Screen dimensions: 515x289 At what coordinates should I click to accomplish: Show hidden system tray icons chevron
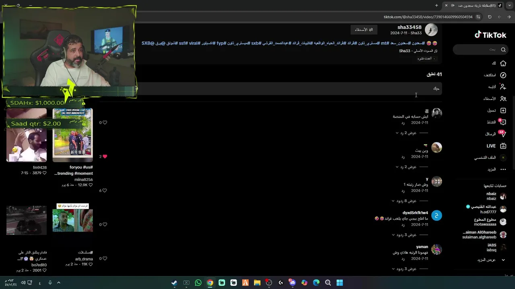tap(58, 283)
